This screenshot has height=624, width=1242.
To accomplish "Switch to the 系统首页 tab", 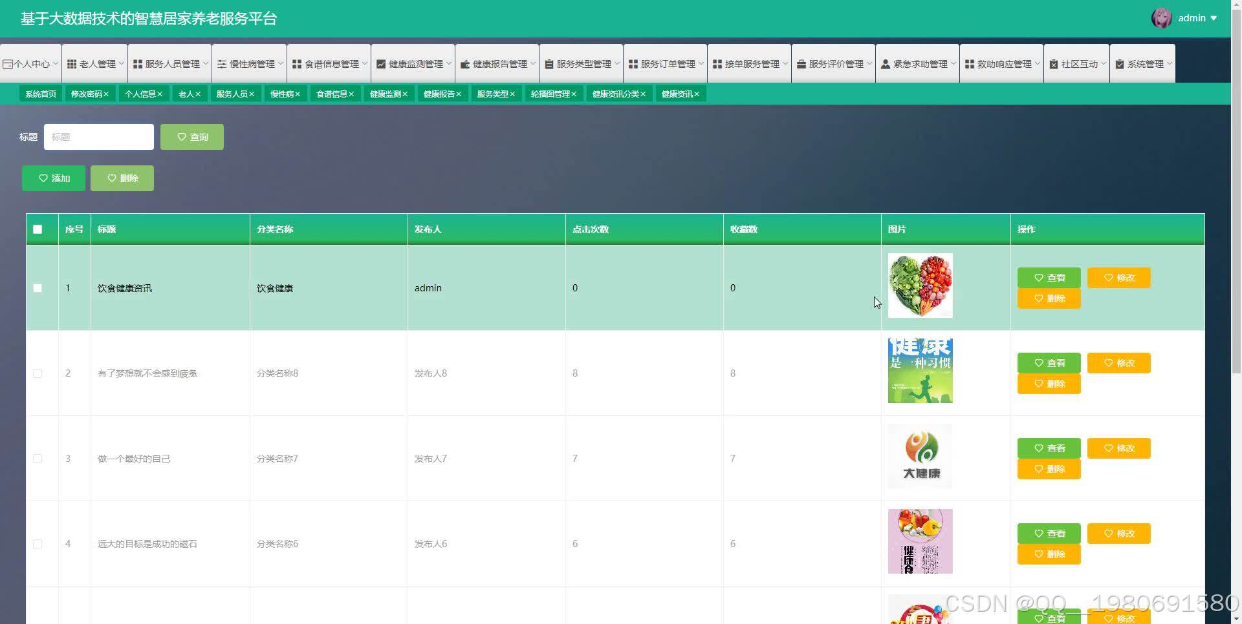I will [41, 94].
